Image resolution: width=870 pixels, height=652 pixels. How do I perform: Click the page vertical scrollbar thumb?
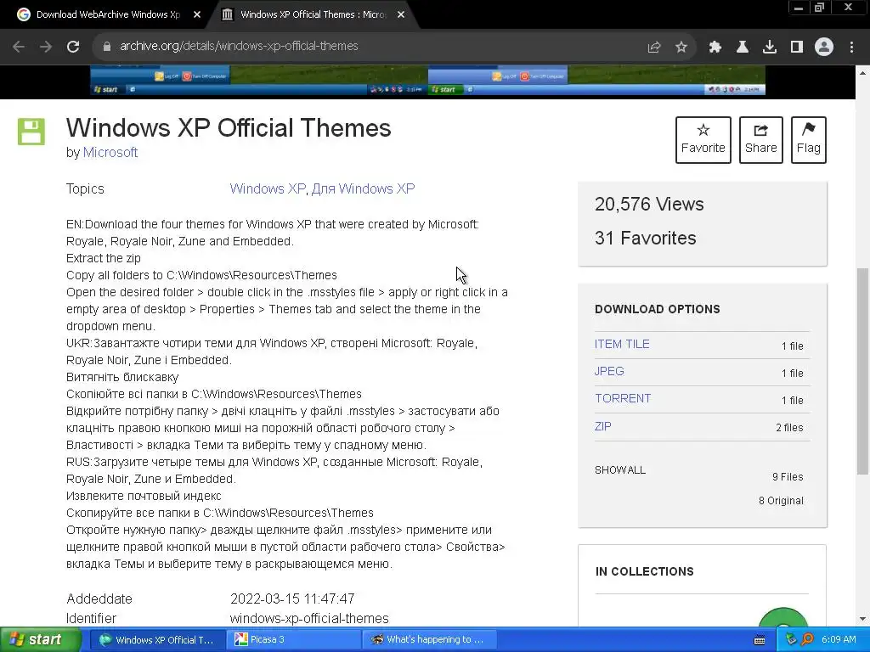point(862,370)
